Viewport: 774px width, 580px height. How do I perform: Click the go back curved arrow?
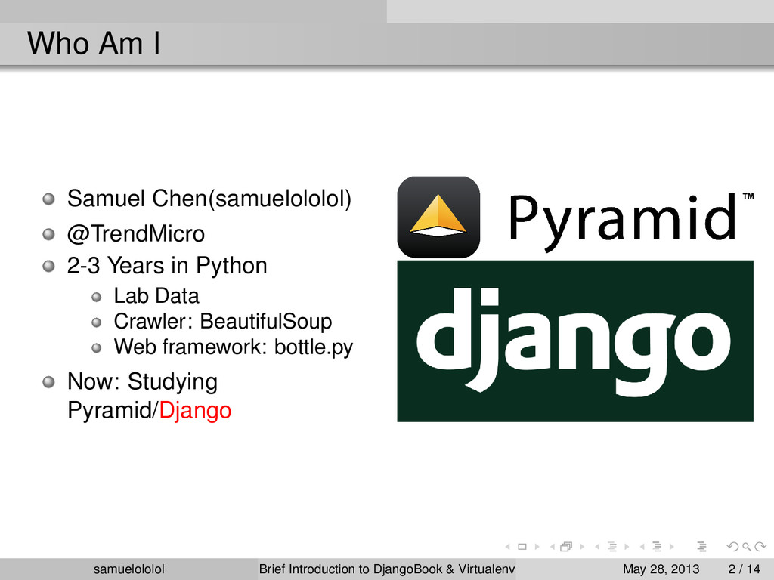point(732,547)
